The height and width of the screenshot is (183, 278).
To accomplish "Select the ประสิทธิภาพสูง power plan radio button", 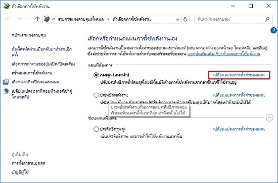I will tap(96, 129).
